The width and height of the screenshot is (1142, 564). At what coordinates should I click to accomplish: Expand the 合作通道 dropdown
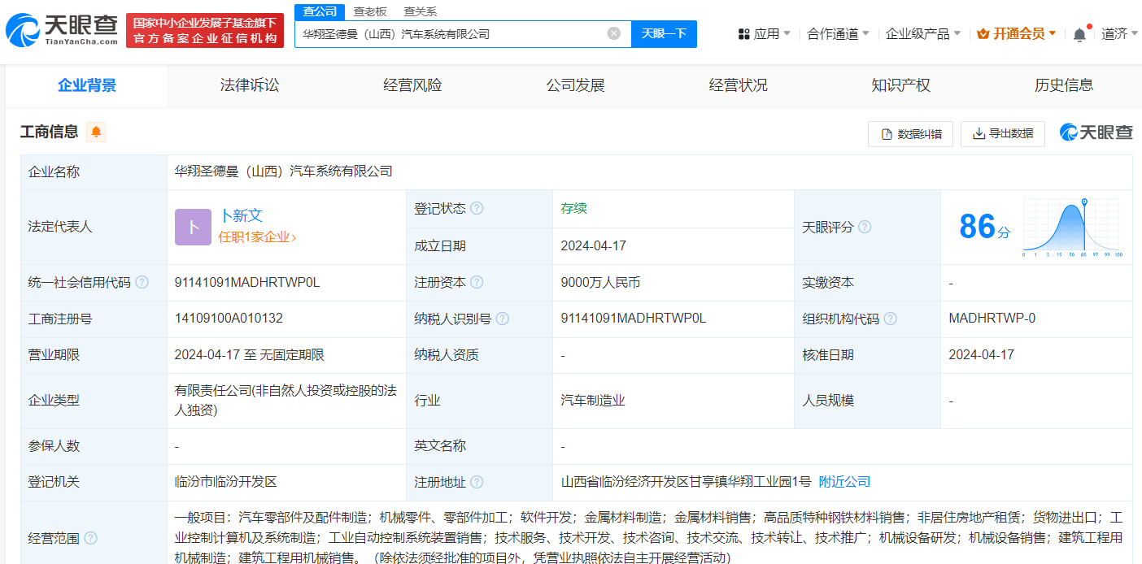838,33
